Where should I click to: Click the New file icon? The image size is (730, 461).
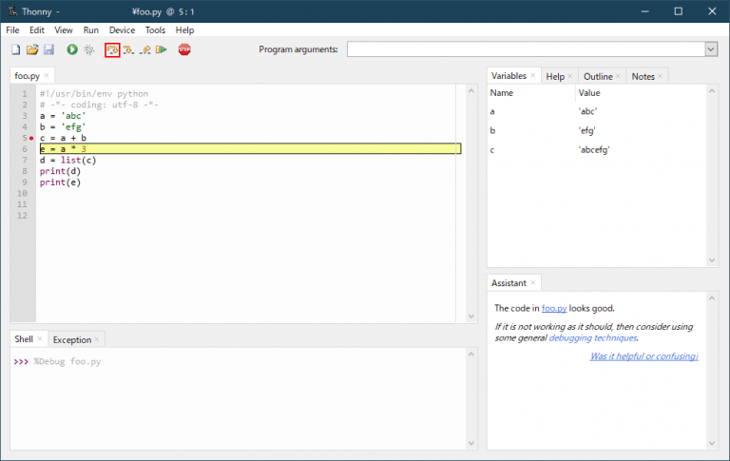15,49
